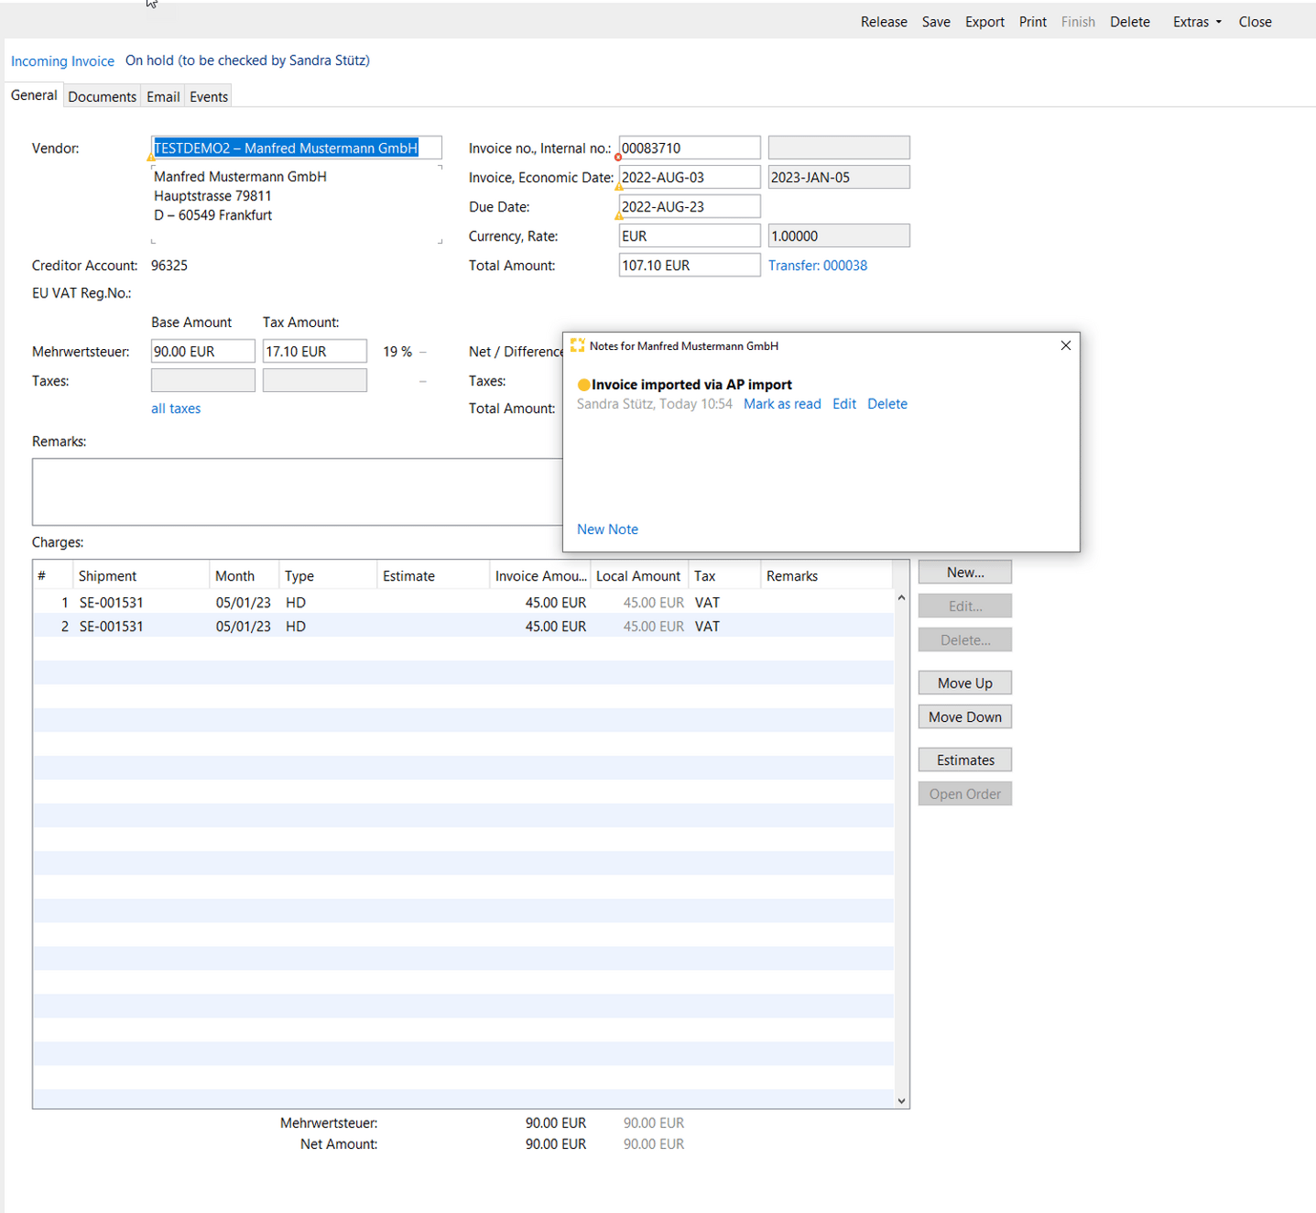1316x1213 pixels.
Task: Open the Email tab
Action: pyautogui.click(x=163, y=96)
